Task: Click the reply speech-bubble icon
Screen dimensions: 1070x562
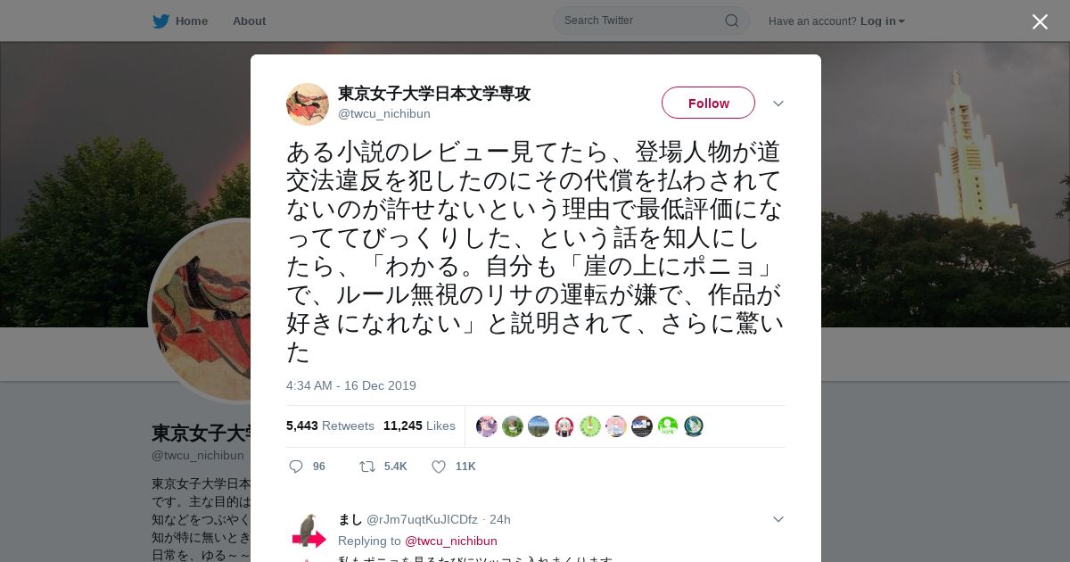Action: 296,467
